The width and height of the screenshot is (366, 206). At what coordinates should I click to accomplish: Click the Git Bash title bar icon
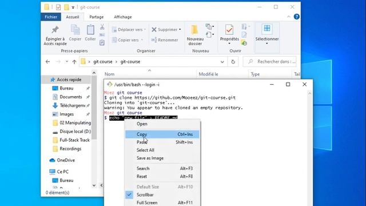(109, 84)
